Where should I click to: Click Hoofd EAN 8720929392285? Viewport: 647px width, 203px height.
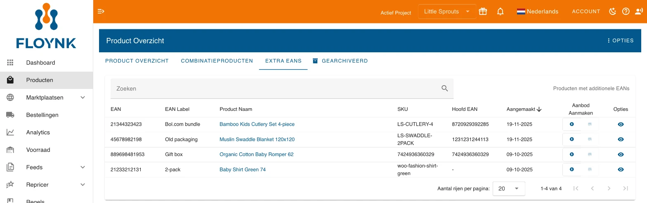click(470, 124)
